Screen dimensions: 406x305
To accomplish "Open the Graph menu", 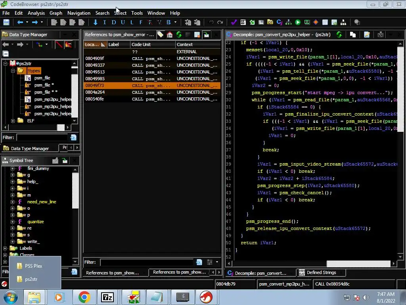I will (56, 13).
